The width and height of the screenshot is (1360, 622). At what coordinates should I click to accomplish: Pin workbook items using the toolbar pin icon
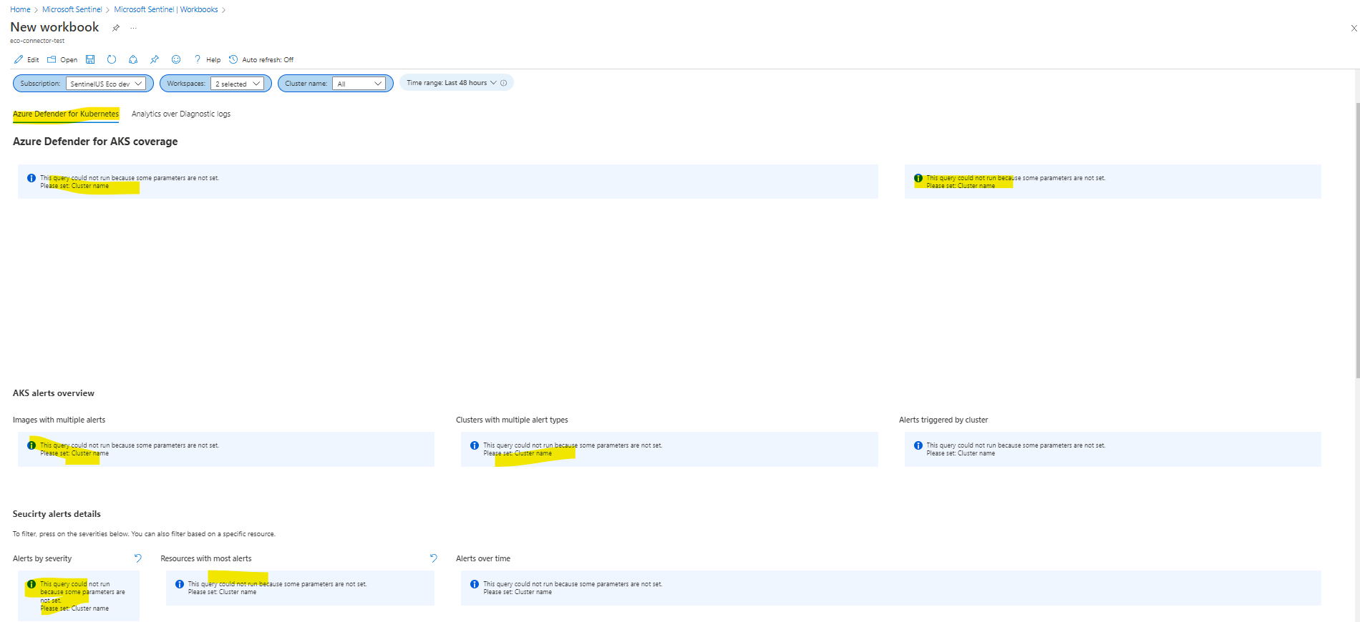[155, 60]
